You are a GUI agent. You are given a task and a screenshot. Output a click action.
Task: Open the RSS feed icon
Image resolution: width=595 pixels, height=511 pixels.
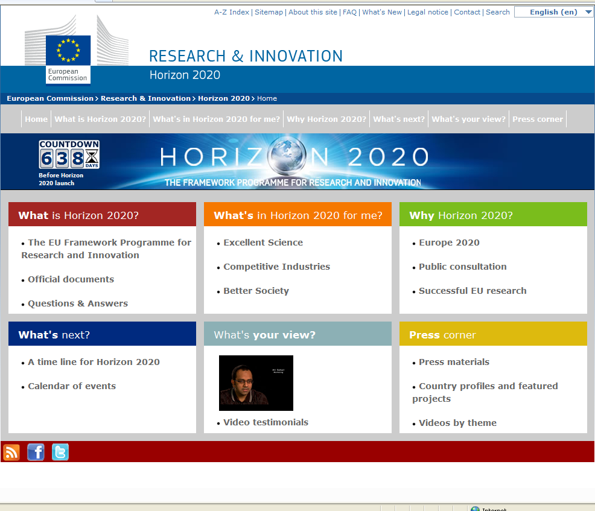pyautogui.click(x=11, y=452)
